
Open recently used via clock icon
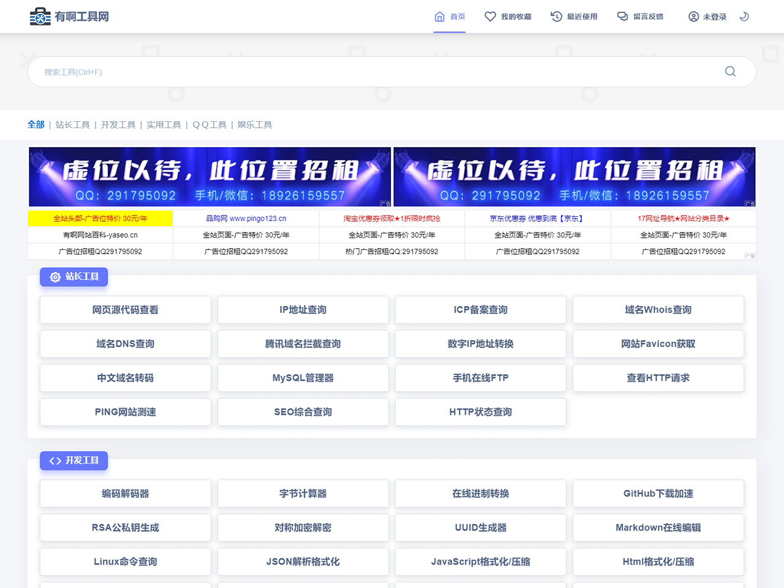pyautogui.click(x=556, y=17)
